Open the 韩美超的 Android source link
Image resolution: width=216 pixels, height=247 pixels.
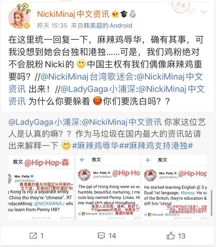[108, 25]
